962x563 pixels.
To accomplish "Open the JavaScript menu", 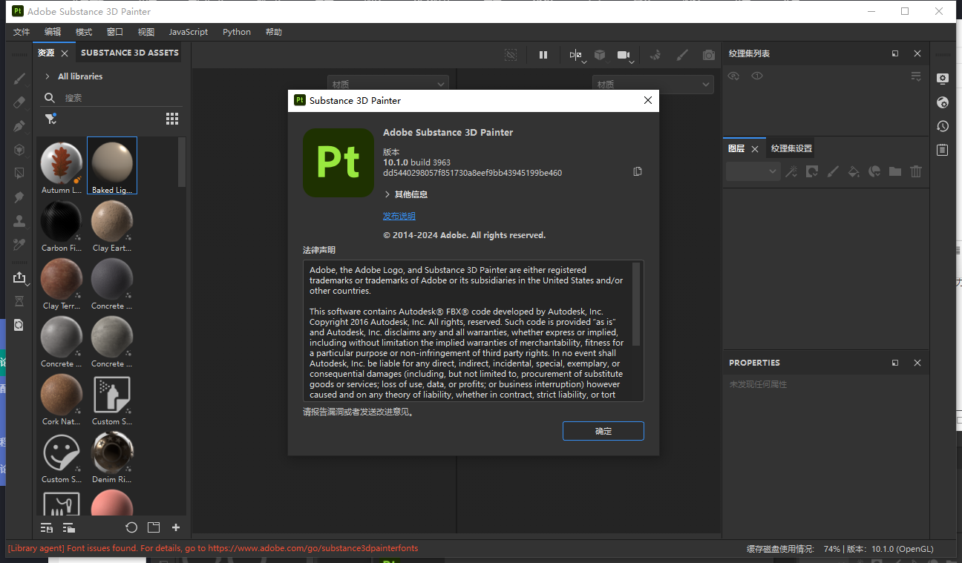I will (189, 32).
